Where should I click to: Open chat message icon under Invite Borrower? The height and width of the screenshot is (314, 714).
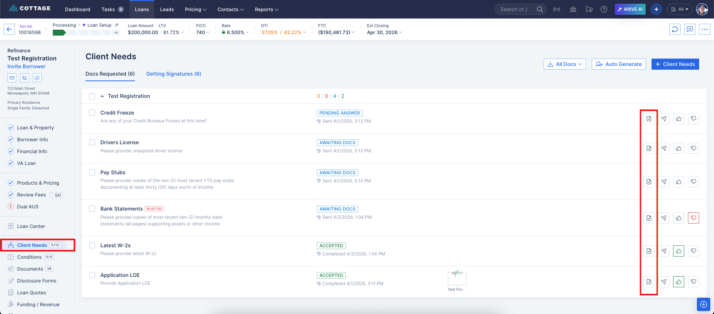37,78
